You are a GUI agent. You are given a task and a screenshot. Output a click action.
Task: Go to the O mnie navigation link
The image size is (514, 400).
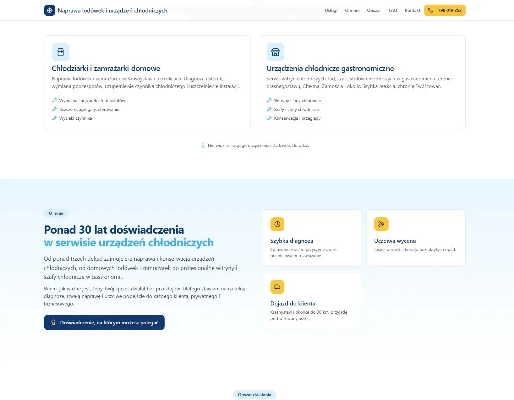click(352, 10)
